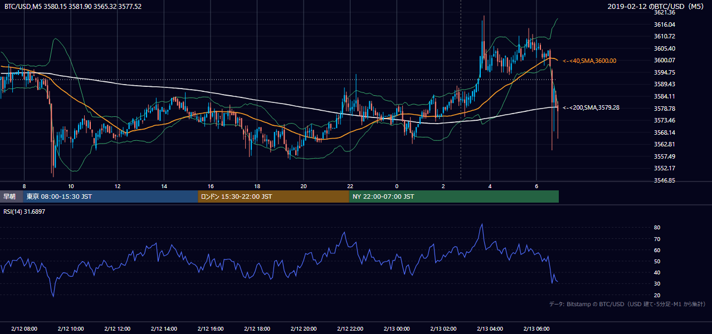Click price axis label 3605.40
712x334 pixels.
tap(665, 48)
